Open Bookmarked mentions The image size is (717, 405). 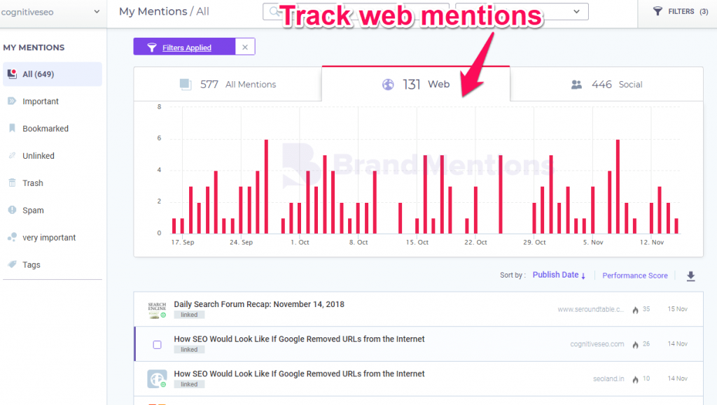(46, 129)
